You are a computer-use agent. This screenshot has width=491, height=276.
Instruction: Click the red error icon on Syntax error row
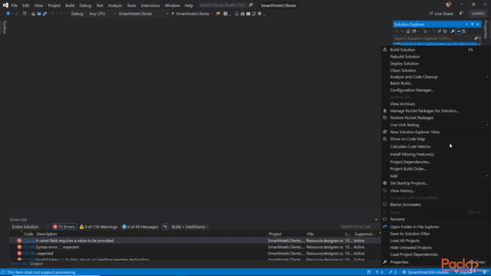(19, 247)
